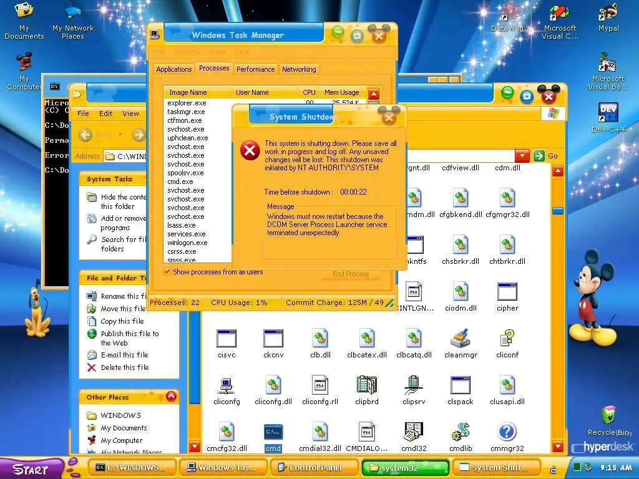
Task: Click the Explorer vertical scrollbar thumb
Action: coord(557,211)
